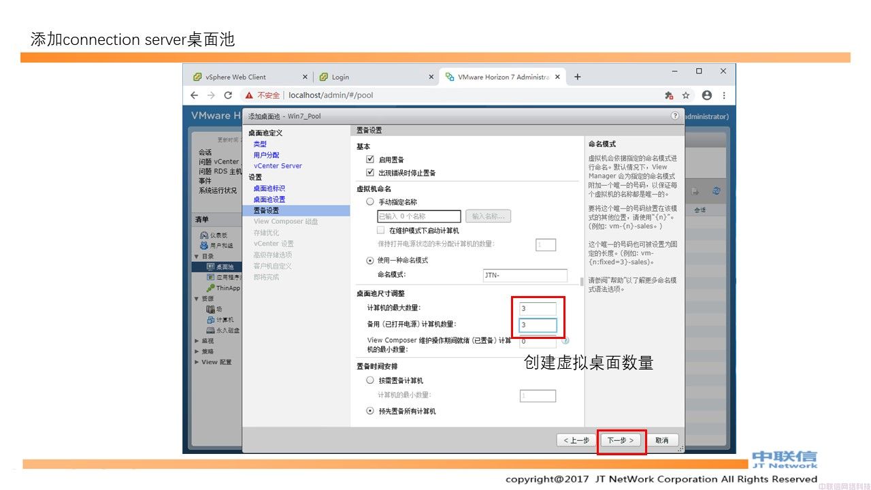Open the Chrome three-dot menu
871x490 pixels.
(724, 95)
